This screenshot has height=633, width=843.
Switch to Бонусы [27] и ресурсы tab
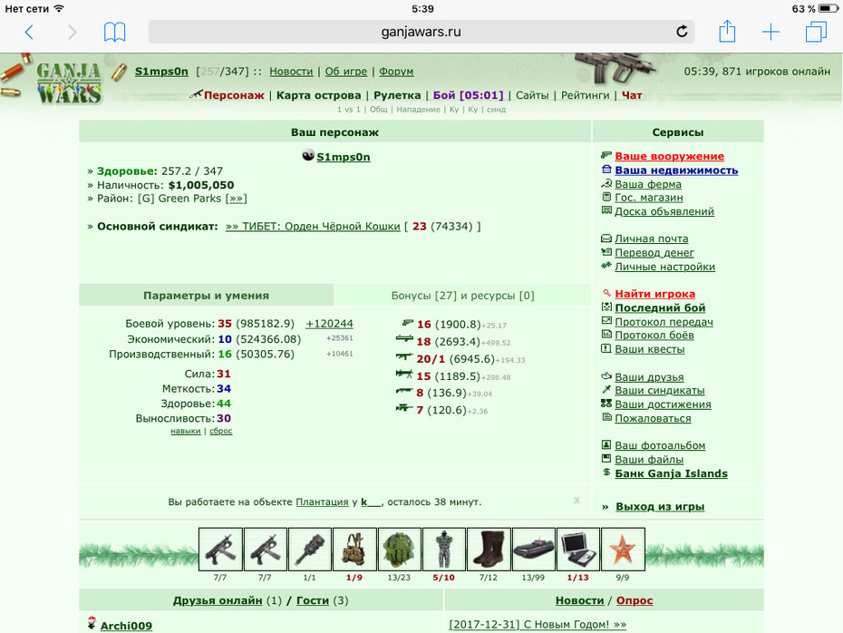click(463, 296)
